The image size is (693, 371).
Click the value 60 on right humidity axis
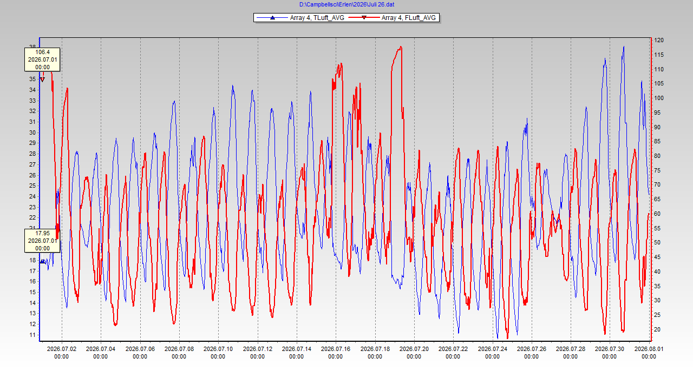click(x=657, y=214)
